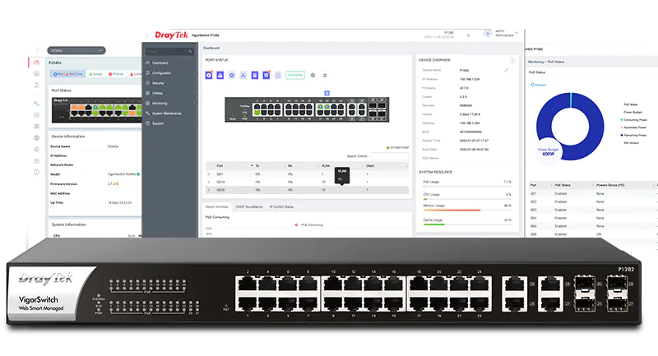Click the P2540x port status switch image
658x356 pixels.
coord(96,110)
